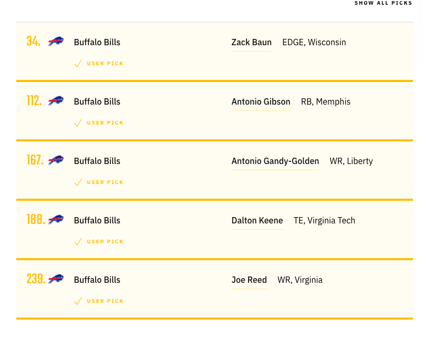This screenshot has width=423, height=338.
Task: Click USER PICK label under pick 188
Action: [105, 242]
